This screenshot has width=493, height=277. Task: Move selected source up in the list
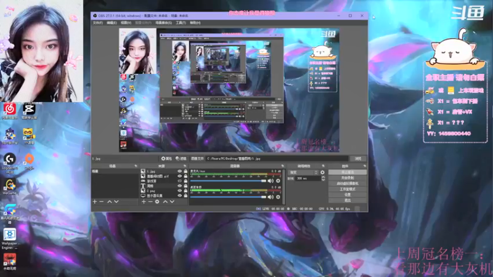click(x=165, y=202)
